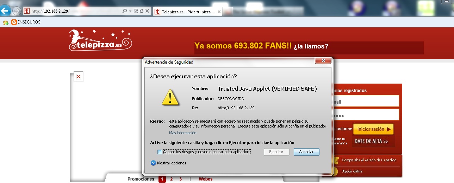454x183 pixels.
Task: Open the 'Más información' link
Action: coord(182,133)
